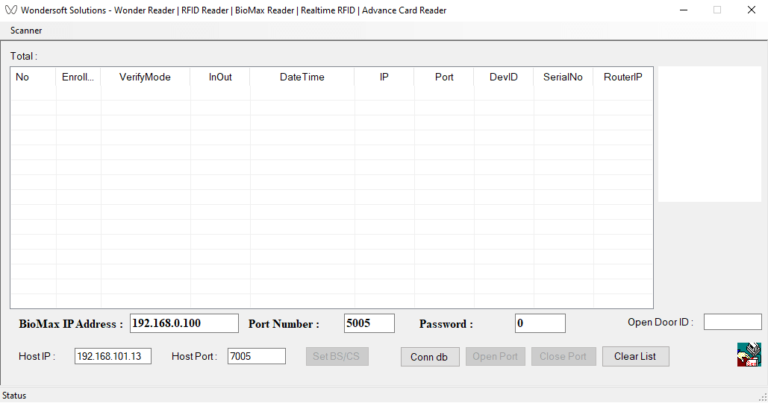Sort by the DateTime column header
Screen dimensions: 768x403
pyautogui.click(x=302, y=77)
